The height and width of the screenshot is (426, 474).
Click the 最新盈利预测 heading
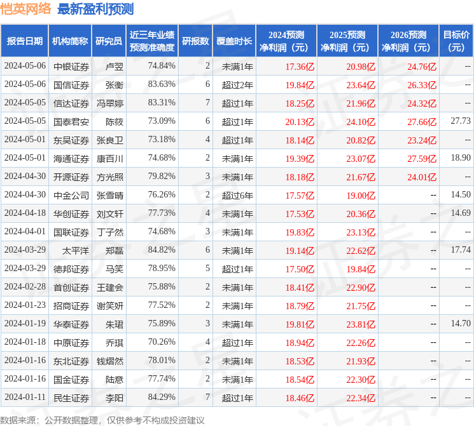coord(95,9)
